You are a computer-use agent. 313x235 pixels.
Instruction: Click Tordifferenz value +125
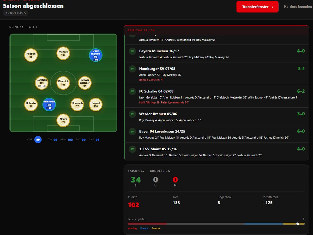coord(267,203)
